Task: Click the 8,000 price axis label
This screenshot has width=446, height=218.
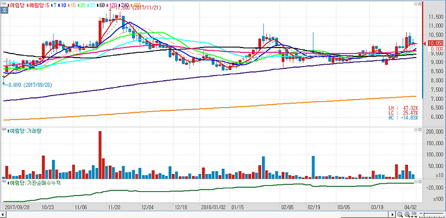Action: (x=437, y=81)
